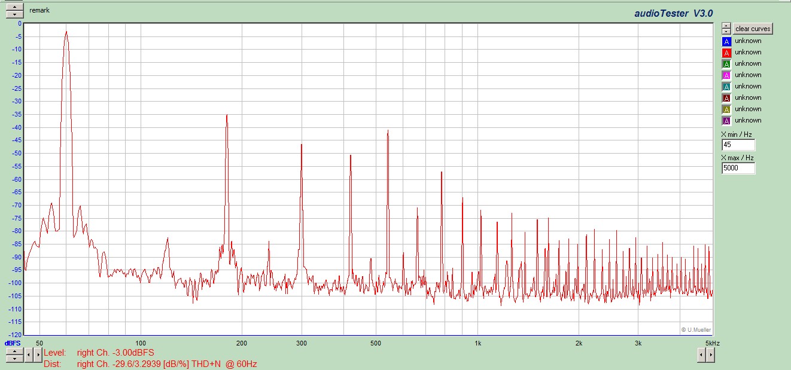Click the 'unknown' label beside the maroon swatch

(x=748, y=98)
